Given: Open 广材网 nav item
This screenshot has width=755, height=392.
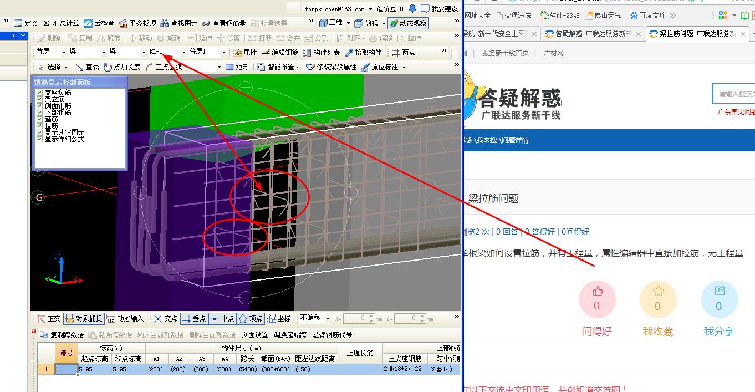Looking at the screenshot, I should click(553, 53).
